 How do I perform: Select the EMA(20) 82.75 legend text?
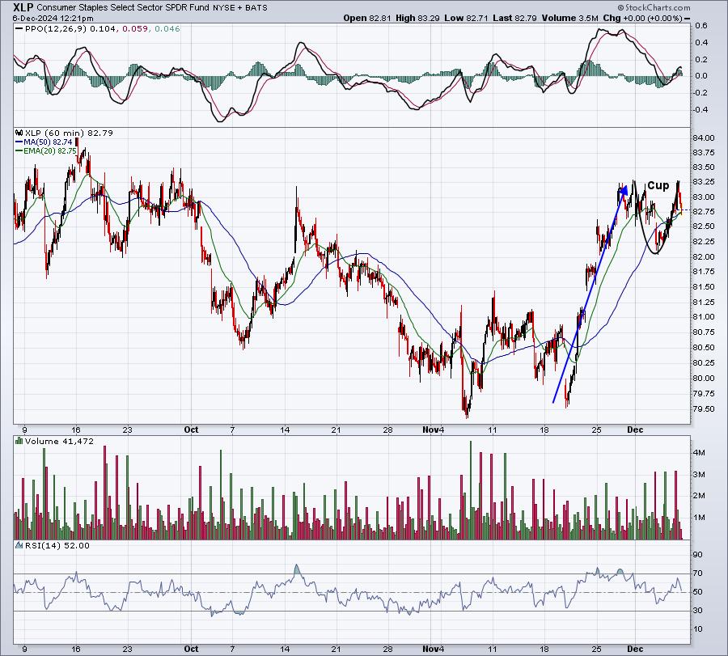tap(50, 151)
